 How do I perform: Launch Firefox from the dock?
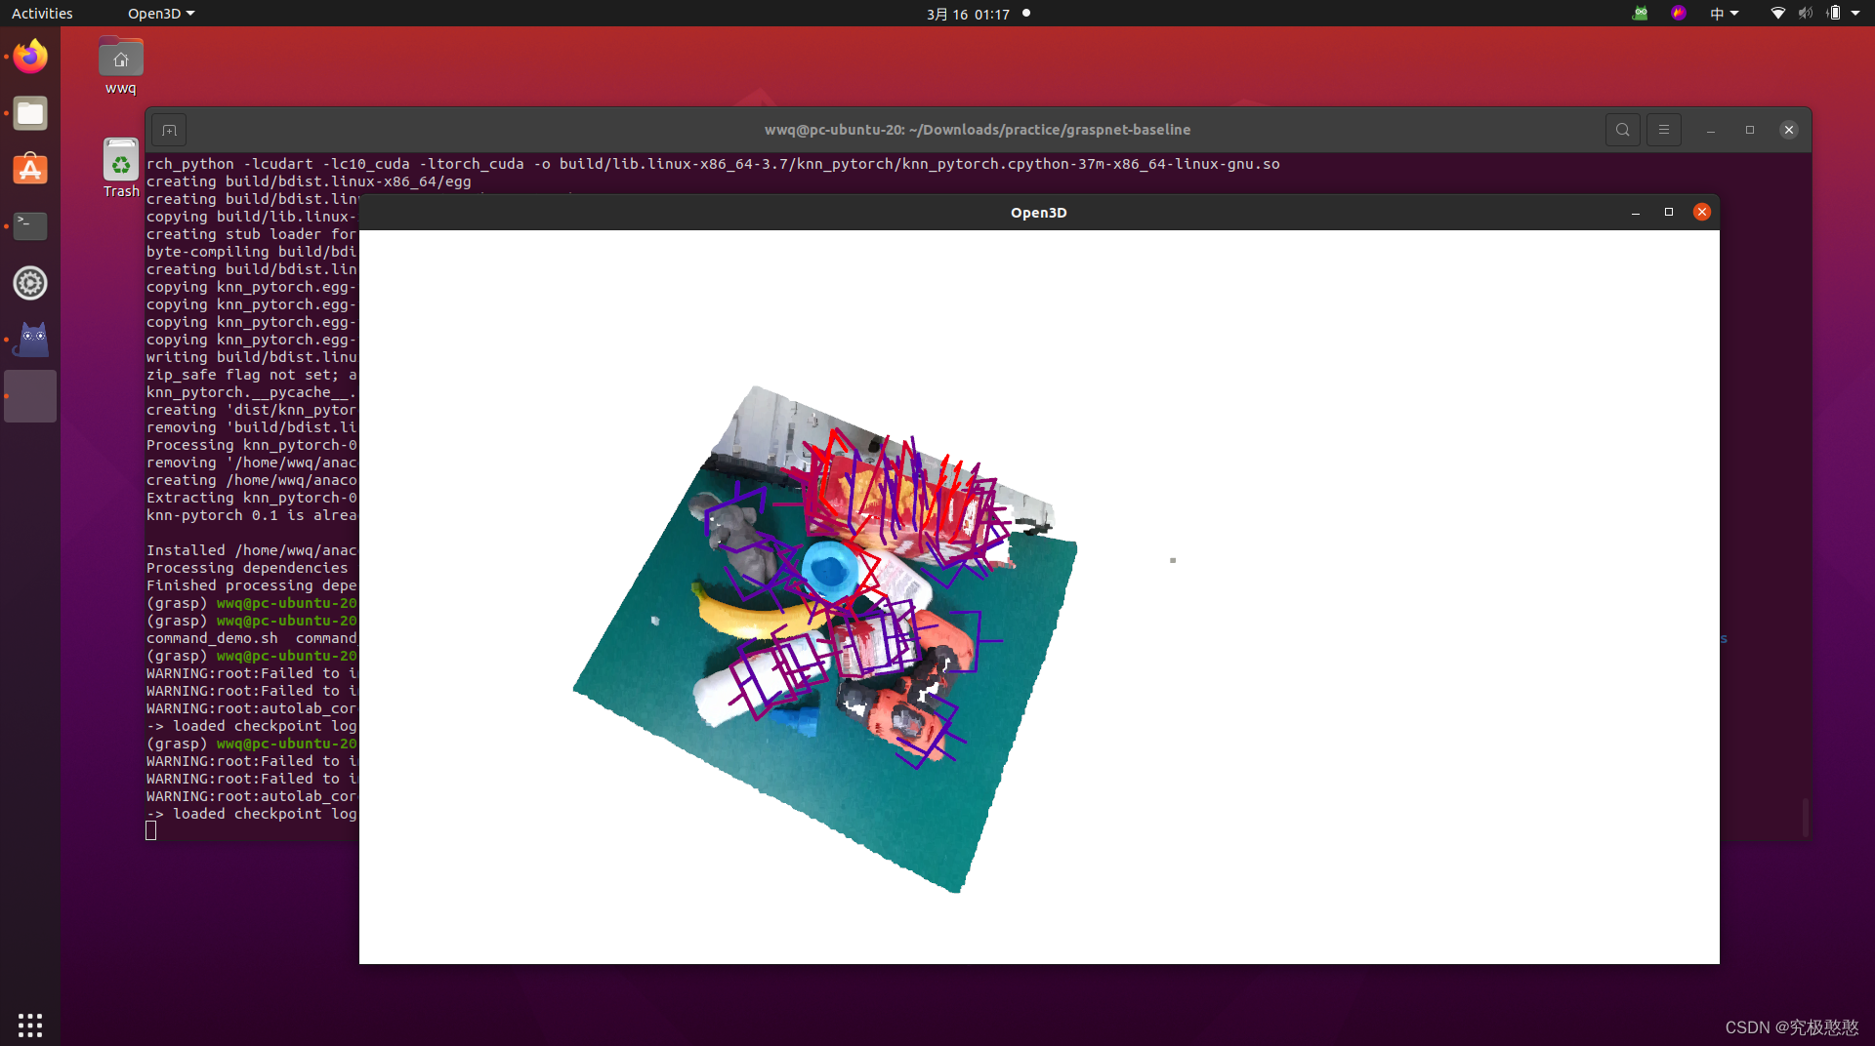29,56
